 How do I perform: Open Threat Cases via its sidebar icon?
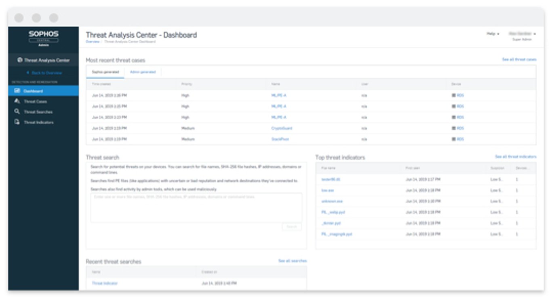[17, 101]
